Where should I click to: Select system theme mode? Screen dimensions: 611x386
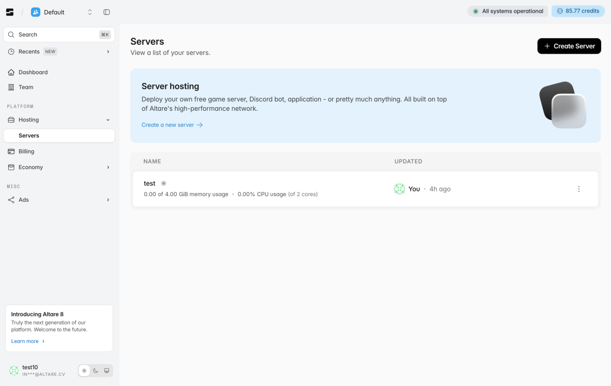pyautogui.click(x=106, y=370)
